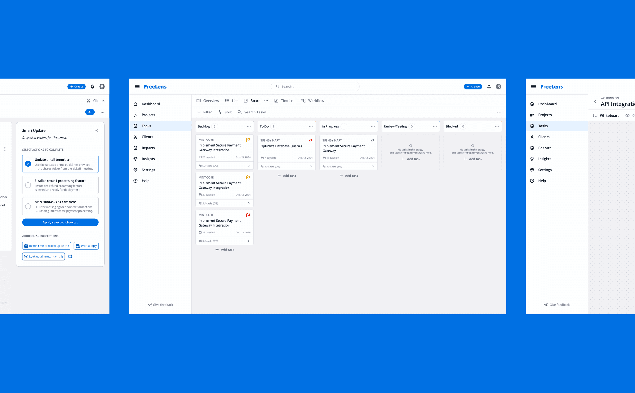Screen dimensions: 635x393
Task: Click the main Search field
Action: coord(315,87)
